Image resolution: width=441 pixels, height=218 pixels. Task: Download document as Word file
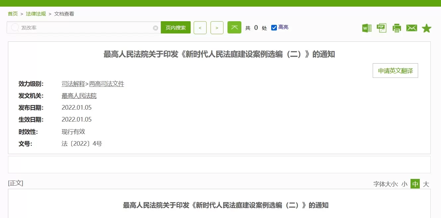(366, 28)
